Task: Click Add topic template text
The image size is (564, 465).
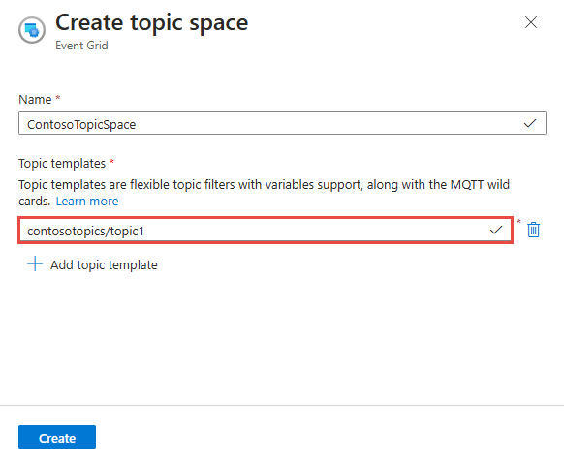Action: [x=104, y=265]
